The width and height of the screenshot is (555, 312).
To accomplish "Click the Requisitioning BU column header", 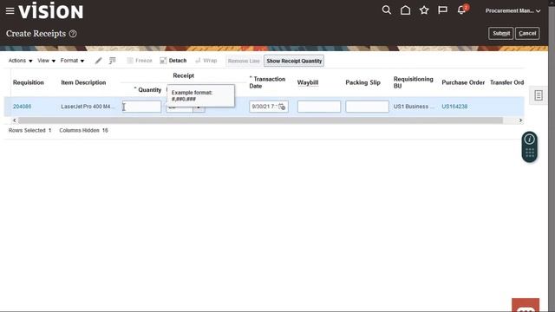I will click(414, 82).
